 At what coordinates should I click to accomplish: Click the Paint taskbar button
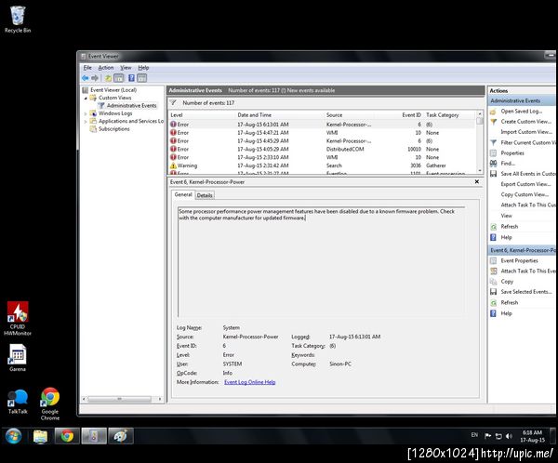[121, 436]
